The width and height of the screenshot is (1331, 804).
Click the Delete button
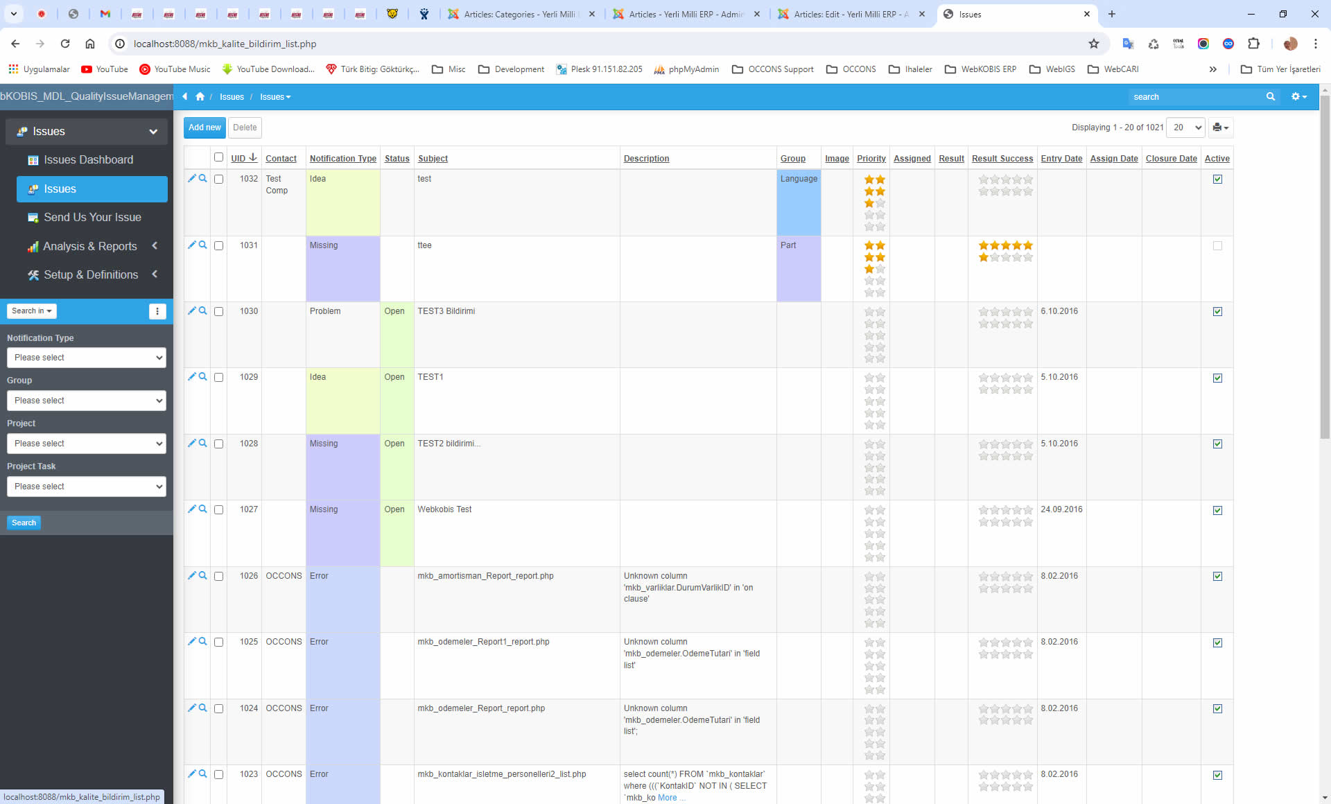tap(245, 128)
